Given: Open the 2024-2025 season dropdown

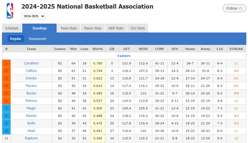Looking at the screenshot, I should (33, 16).
